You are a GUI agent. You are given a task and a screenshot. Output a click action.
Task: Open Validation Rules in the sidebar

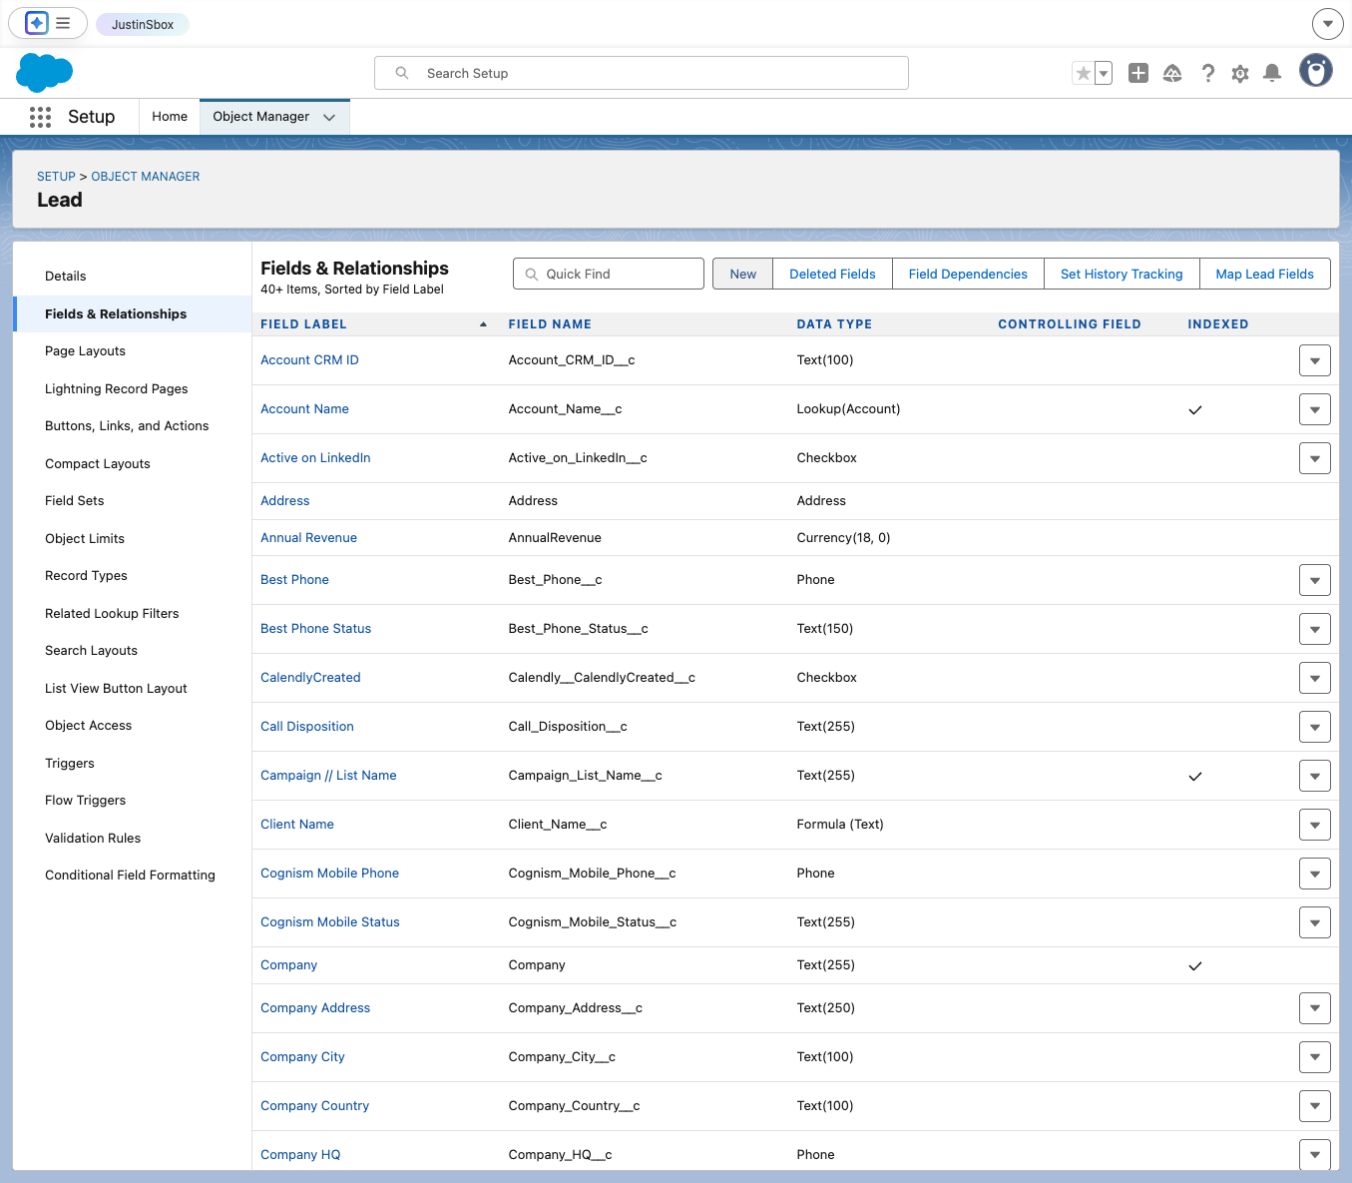93,839
